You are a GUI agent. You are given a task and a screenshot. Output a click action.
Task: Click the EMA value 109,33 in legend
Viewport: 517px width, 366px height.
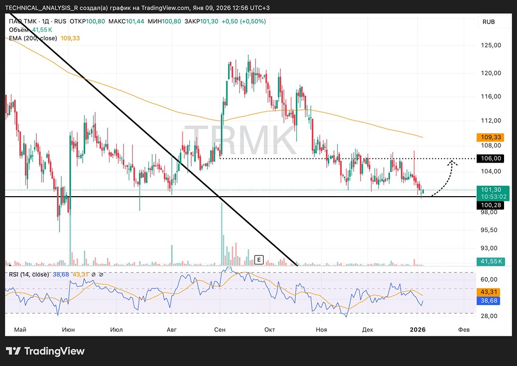(x=70, y=38)
